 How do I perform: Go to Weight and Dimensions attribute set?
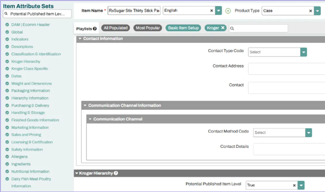pos(32,83)
